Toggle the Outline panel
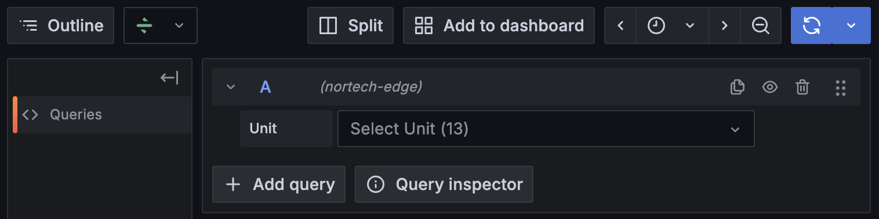The height and width of the screenshot is (219, 879). pos(61,25)
